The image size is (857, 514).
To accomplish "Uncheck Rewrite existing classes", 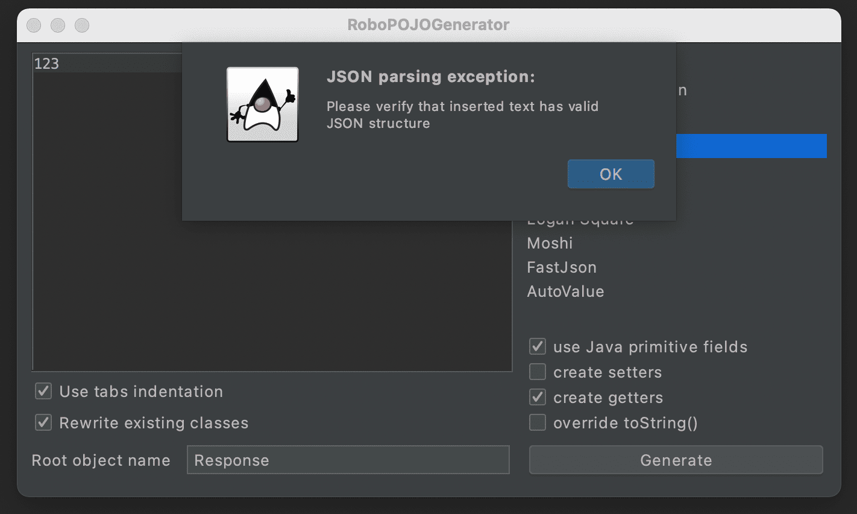I will coord(43,423).
